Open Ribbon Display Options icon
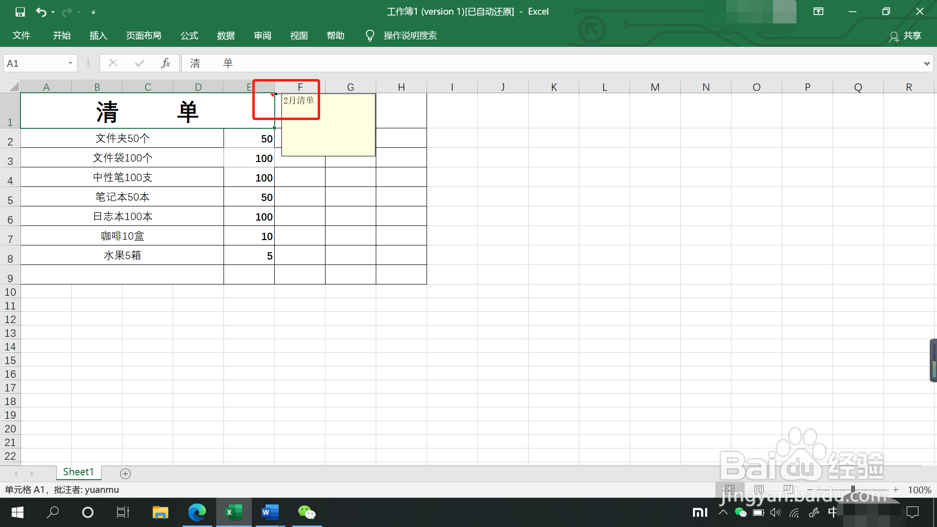The height and width of the screenshot is (527, 937). [818, 12]
